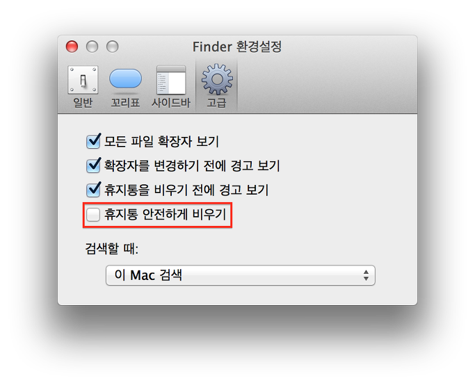
Task: Open the 사이드바 (Sidebar) window icon
Action: [x=171, y=80]
